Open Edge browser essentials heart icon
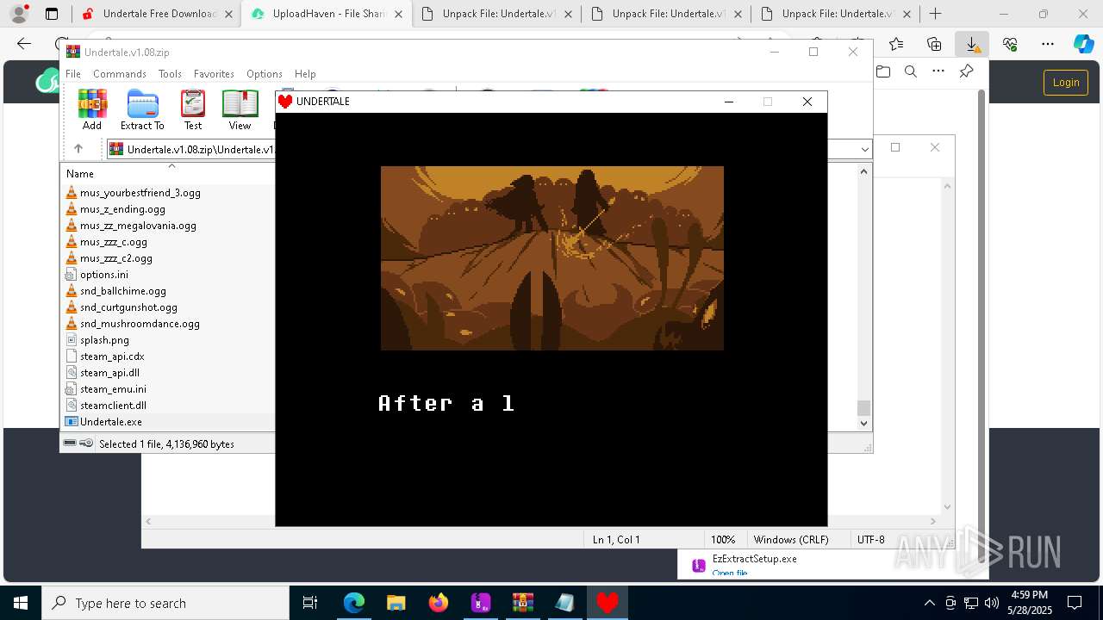 1010,44
